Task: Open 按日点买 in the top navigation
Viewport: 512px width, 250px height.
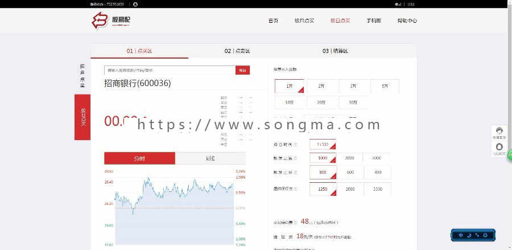Action: click(x=340, y=21)
